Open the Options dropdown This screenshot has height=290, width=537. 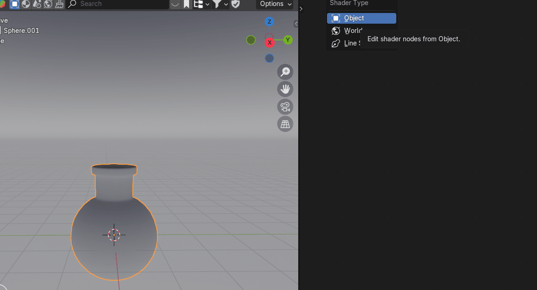[x=275, y=4]
